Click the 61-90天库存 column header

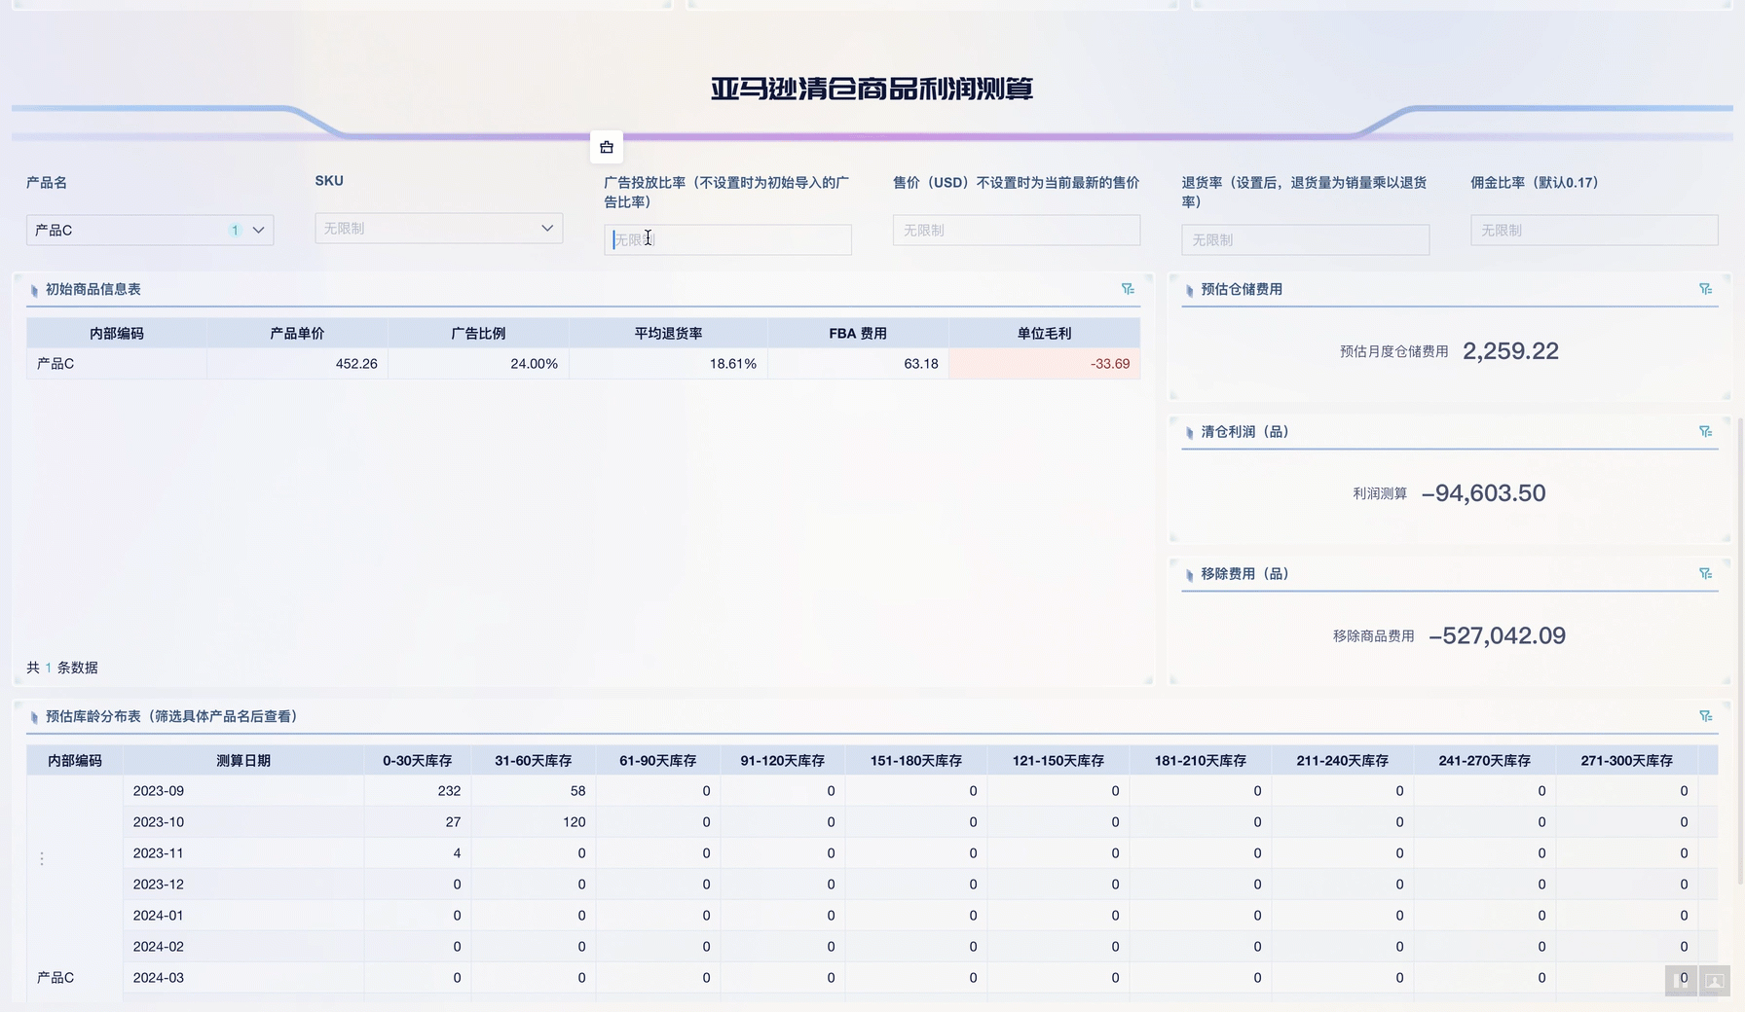[657, 760]
